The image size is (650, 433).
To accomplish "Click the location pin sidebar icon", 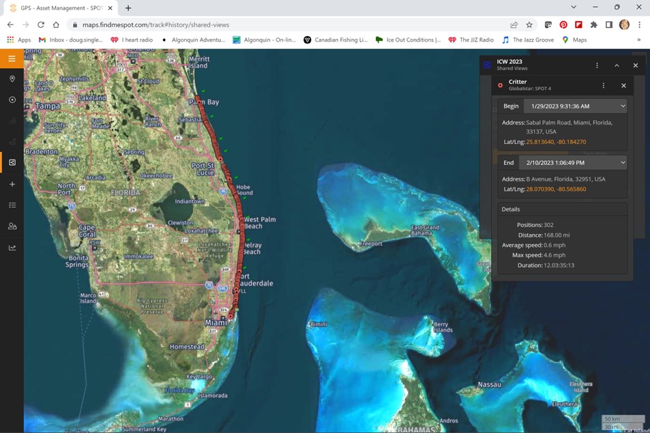I will pyautogui.click(x=12, y=79).
